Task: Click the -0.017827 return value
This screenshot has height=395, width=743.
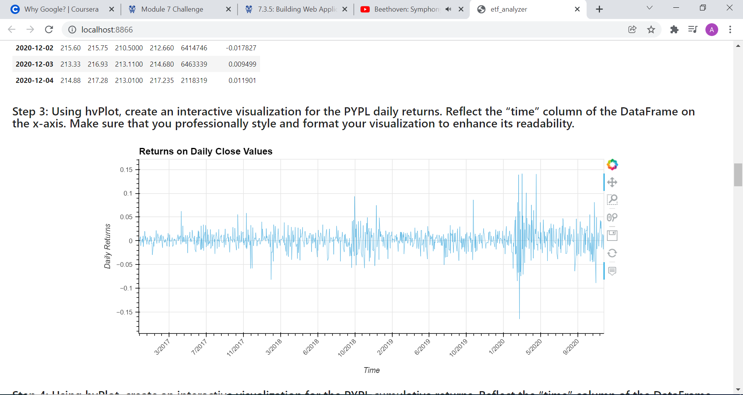Action: pyautogui.click(x=241, y=48)
